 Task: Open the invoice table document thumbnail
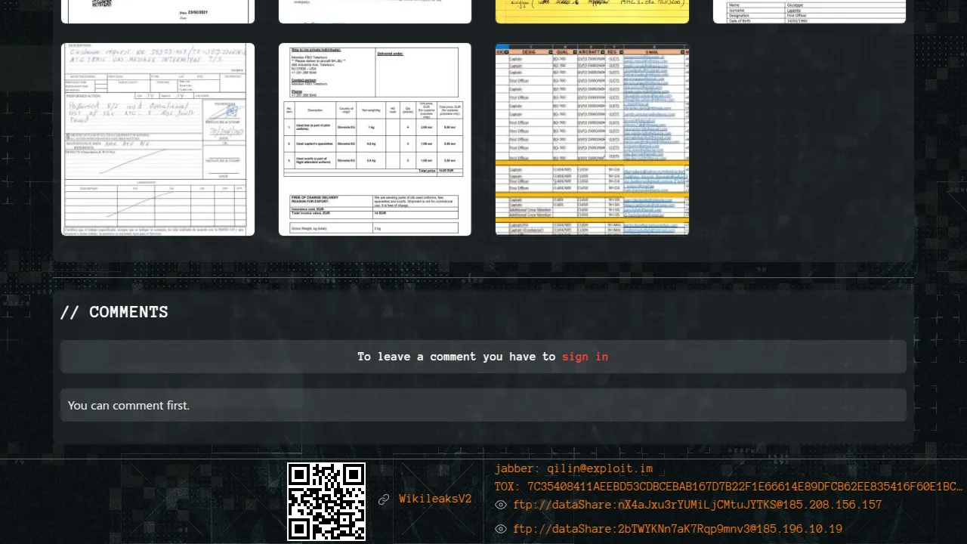375,139
